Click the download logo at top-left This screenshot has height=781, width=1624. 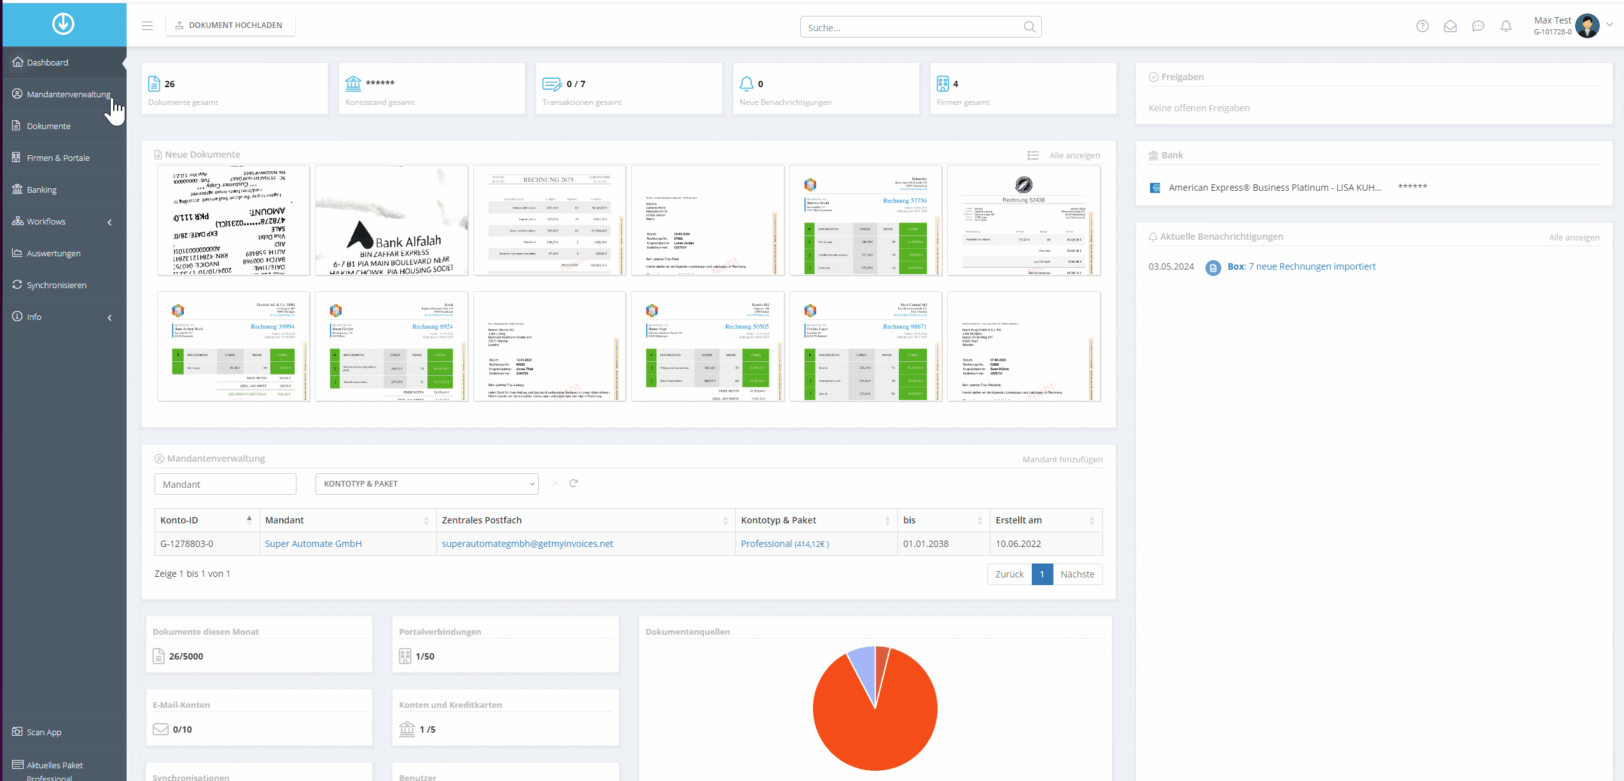(63, 24)
